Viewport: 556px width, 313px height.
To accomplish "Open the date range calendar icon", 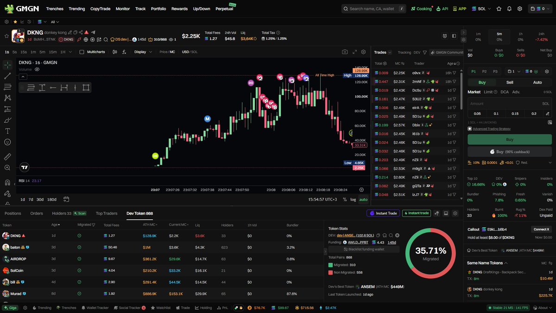I will coord(66,199).
